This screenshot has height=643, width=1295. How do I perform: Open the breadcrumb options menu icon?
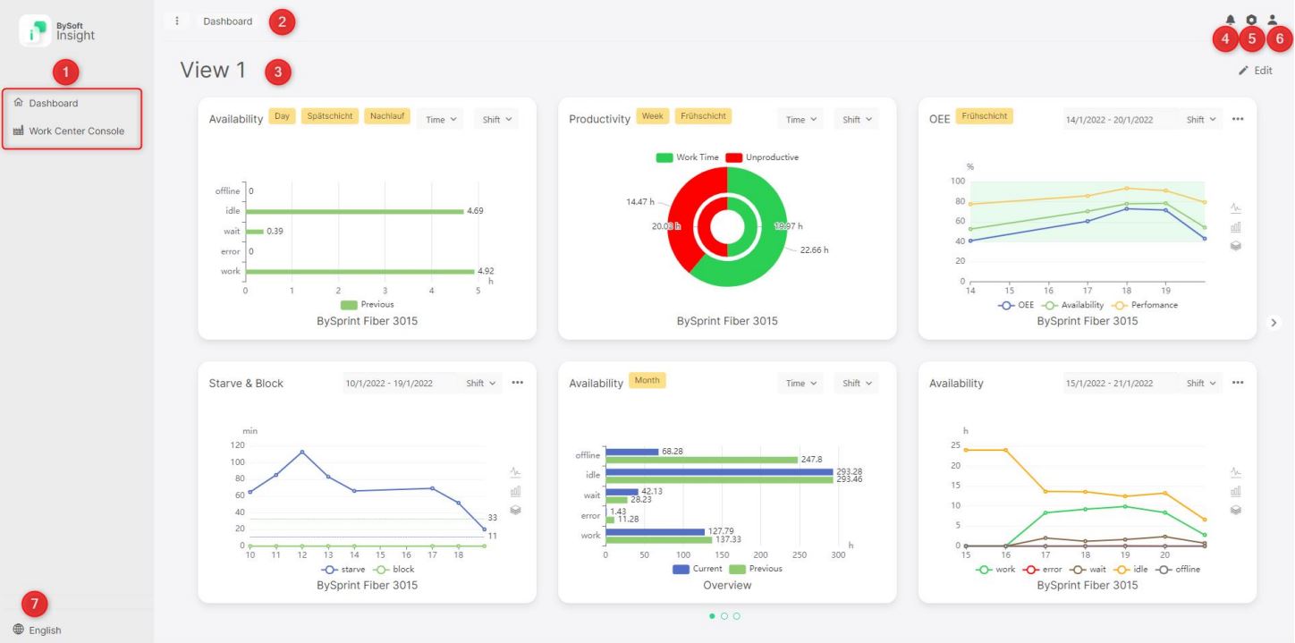click(x=176, y=20)
